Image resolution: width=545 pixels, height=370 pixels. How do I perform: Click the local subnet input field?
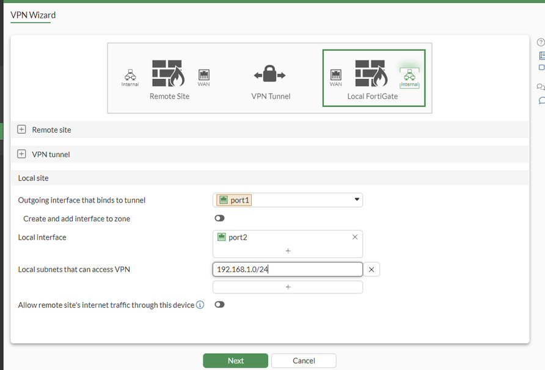point(287,270)
